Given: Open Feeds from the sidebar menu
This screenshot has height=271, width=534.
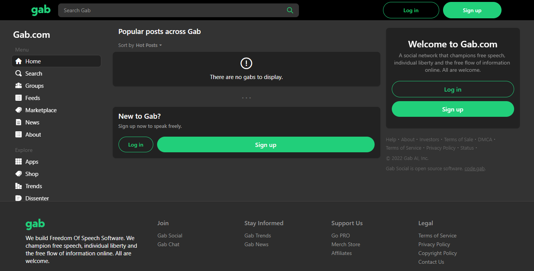Looking at the screenshot, I should point(32,98).
